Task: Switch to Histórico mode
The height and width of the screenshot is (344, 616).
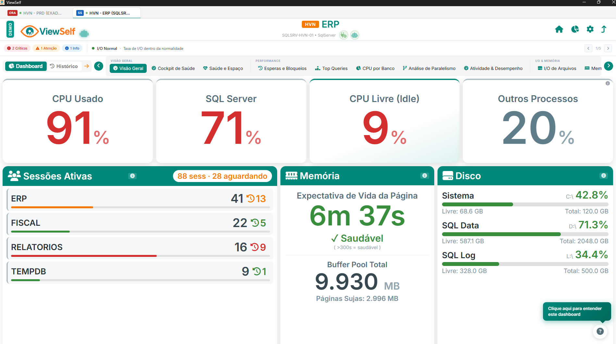Action: tap(64, 66)
